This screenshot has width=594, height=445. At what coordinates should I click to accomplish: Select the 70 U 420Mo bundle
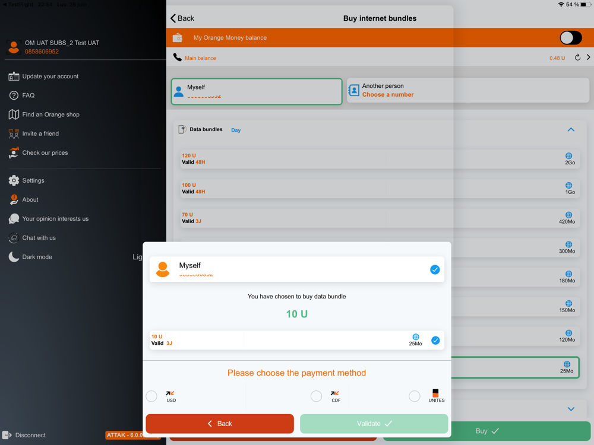[380, 218]
